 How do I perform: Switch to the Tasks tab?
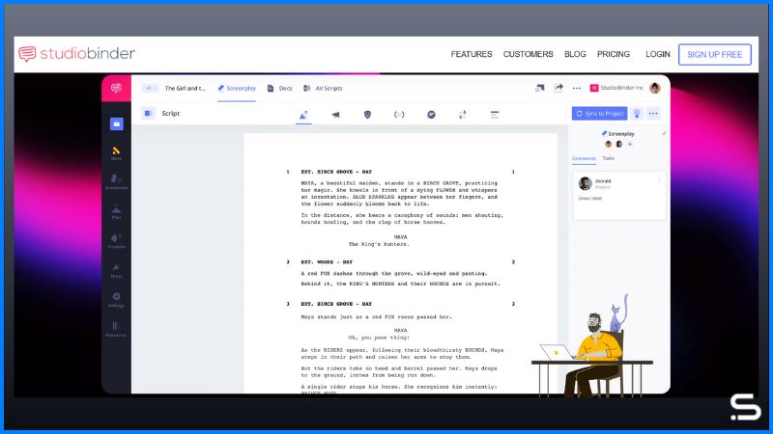tap(609, 158)
